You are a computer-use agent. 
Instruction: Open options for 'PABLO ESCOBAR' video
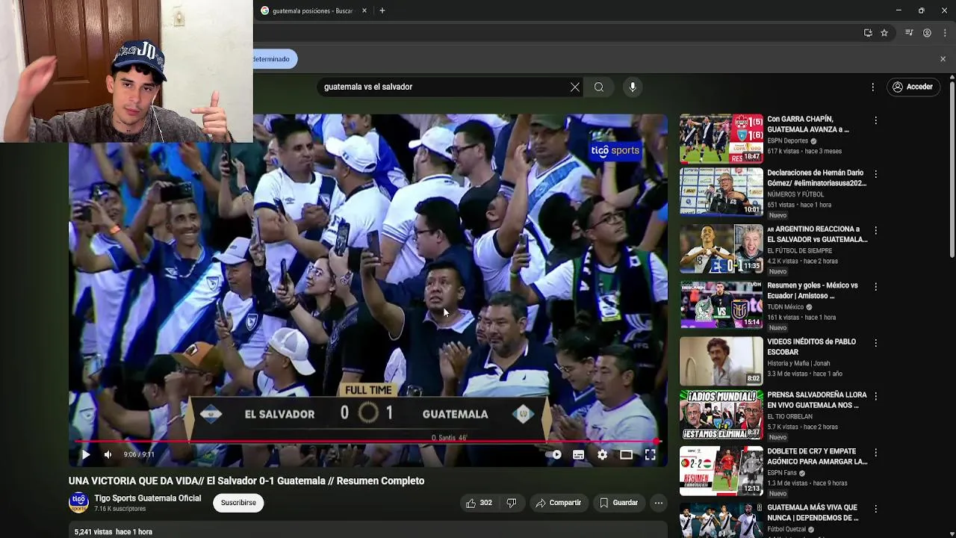click(x=876, y=343)
